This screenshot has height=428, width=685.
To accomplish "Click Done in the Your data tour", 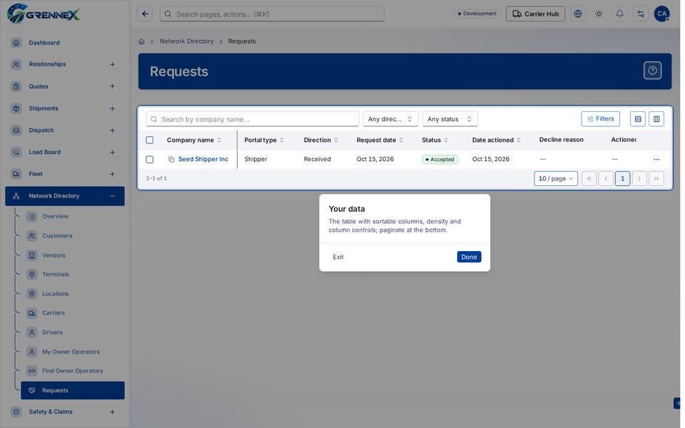I will (469, 257).
